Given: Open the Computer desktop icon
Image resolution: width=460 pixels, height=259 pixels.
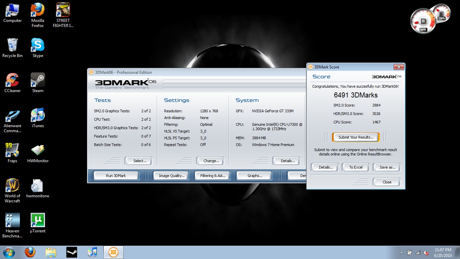Looking at the screenshot, I should tap(12, 13).
